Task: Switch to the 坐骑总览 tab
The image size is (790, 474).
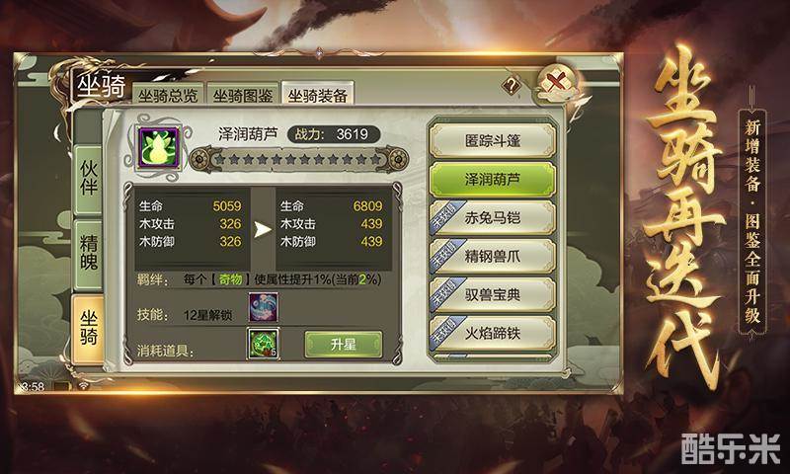Action: (168, 94)
